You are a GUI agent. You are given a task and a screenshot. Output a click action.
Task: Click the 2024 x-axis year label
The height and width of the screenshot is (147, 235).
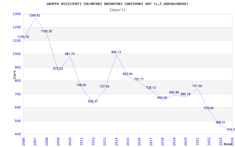(x=232, y=141)
